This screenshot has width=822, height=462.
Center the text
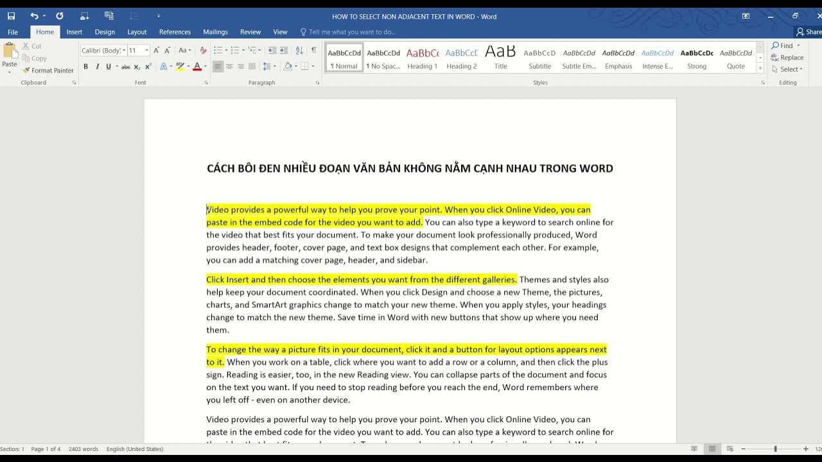229,67
